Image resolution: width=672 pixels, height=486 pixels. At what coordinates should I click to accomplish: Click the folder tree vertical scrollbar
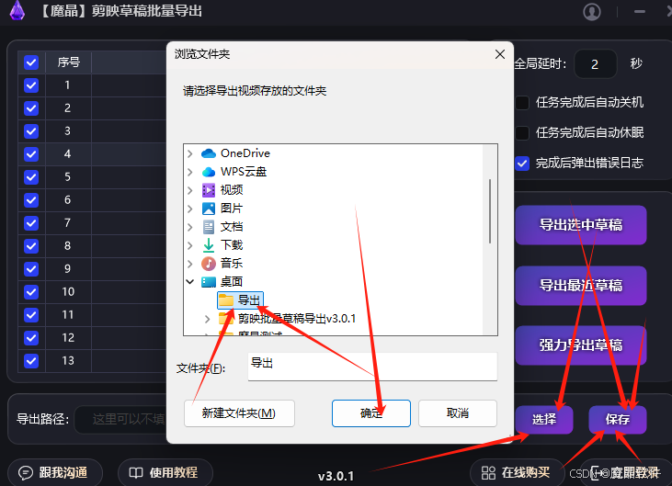[x=490, y=211]
